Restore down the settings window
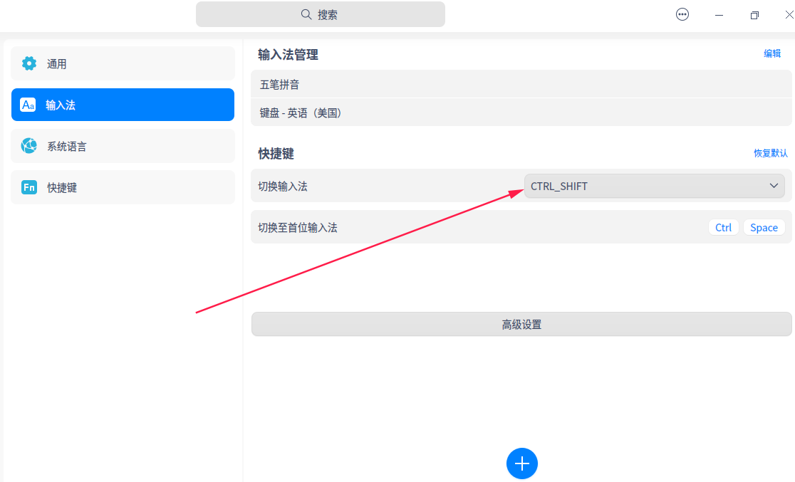This screenshot has height=482, width=795. (754, 15)
